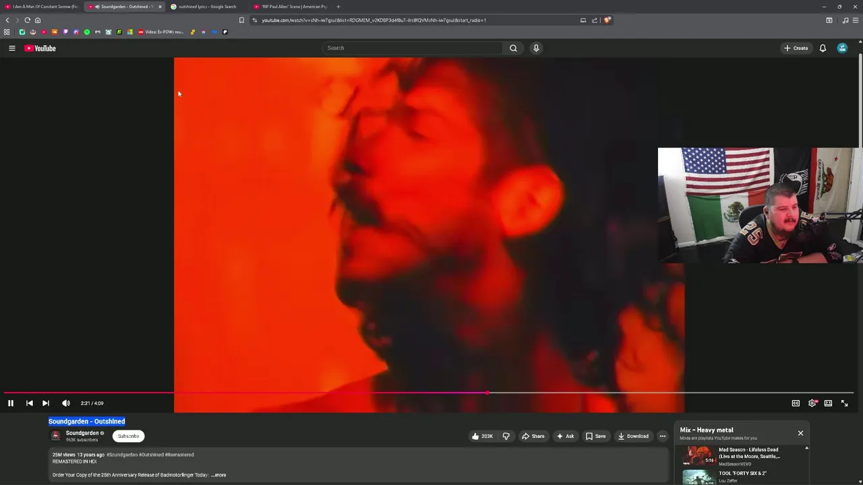The height and width of the screenshot is (485, 863).
Task: Switch to theater mode
Action: (828, 403)
